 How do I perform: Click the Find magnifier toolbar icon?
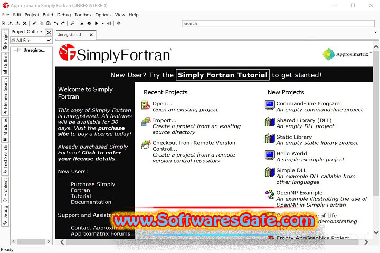tap(72, 23)
